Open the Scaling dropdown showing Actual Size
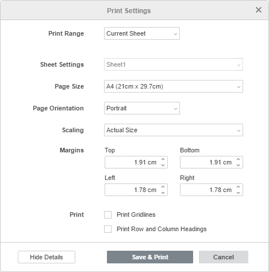 coord(174,130)
